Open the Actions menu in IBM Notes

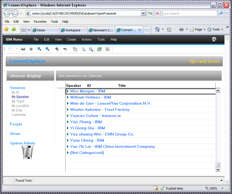[x=87, y=39]
